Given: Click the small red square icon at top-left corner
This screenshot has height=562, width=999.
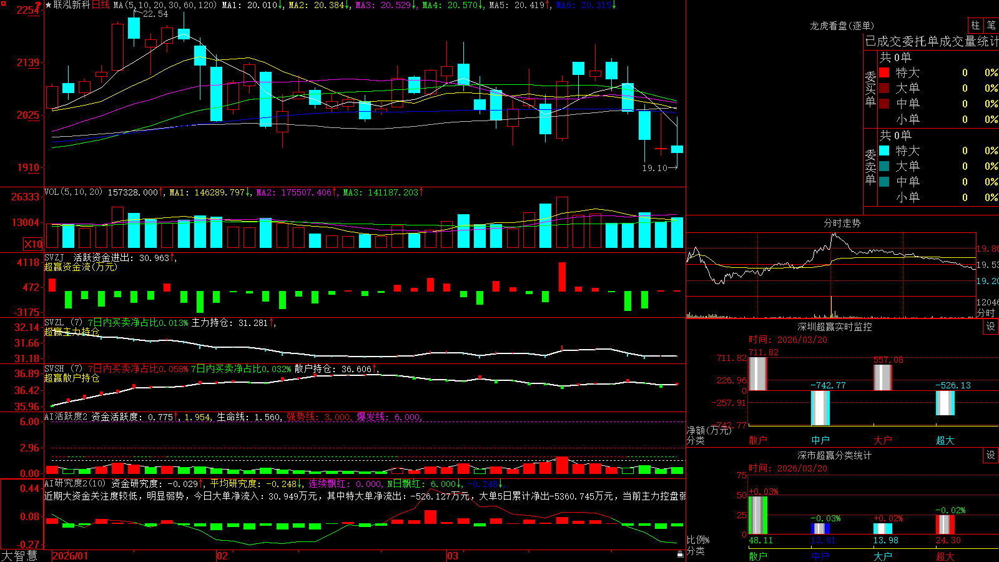Looking at the screenshot, I should (x=3, y=4).
